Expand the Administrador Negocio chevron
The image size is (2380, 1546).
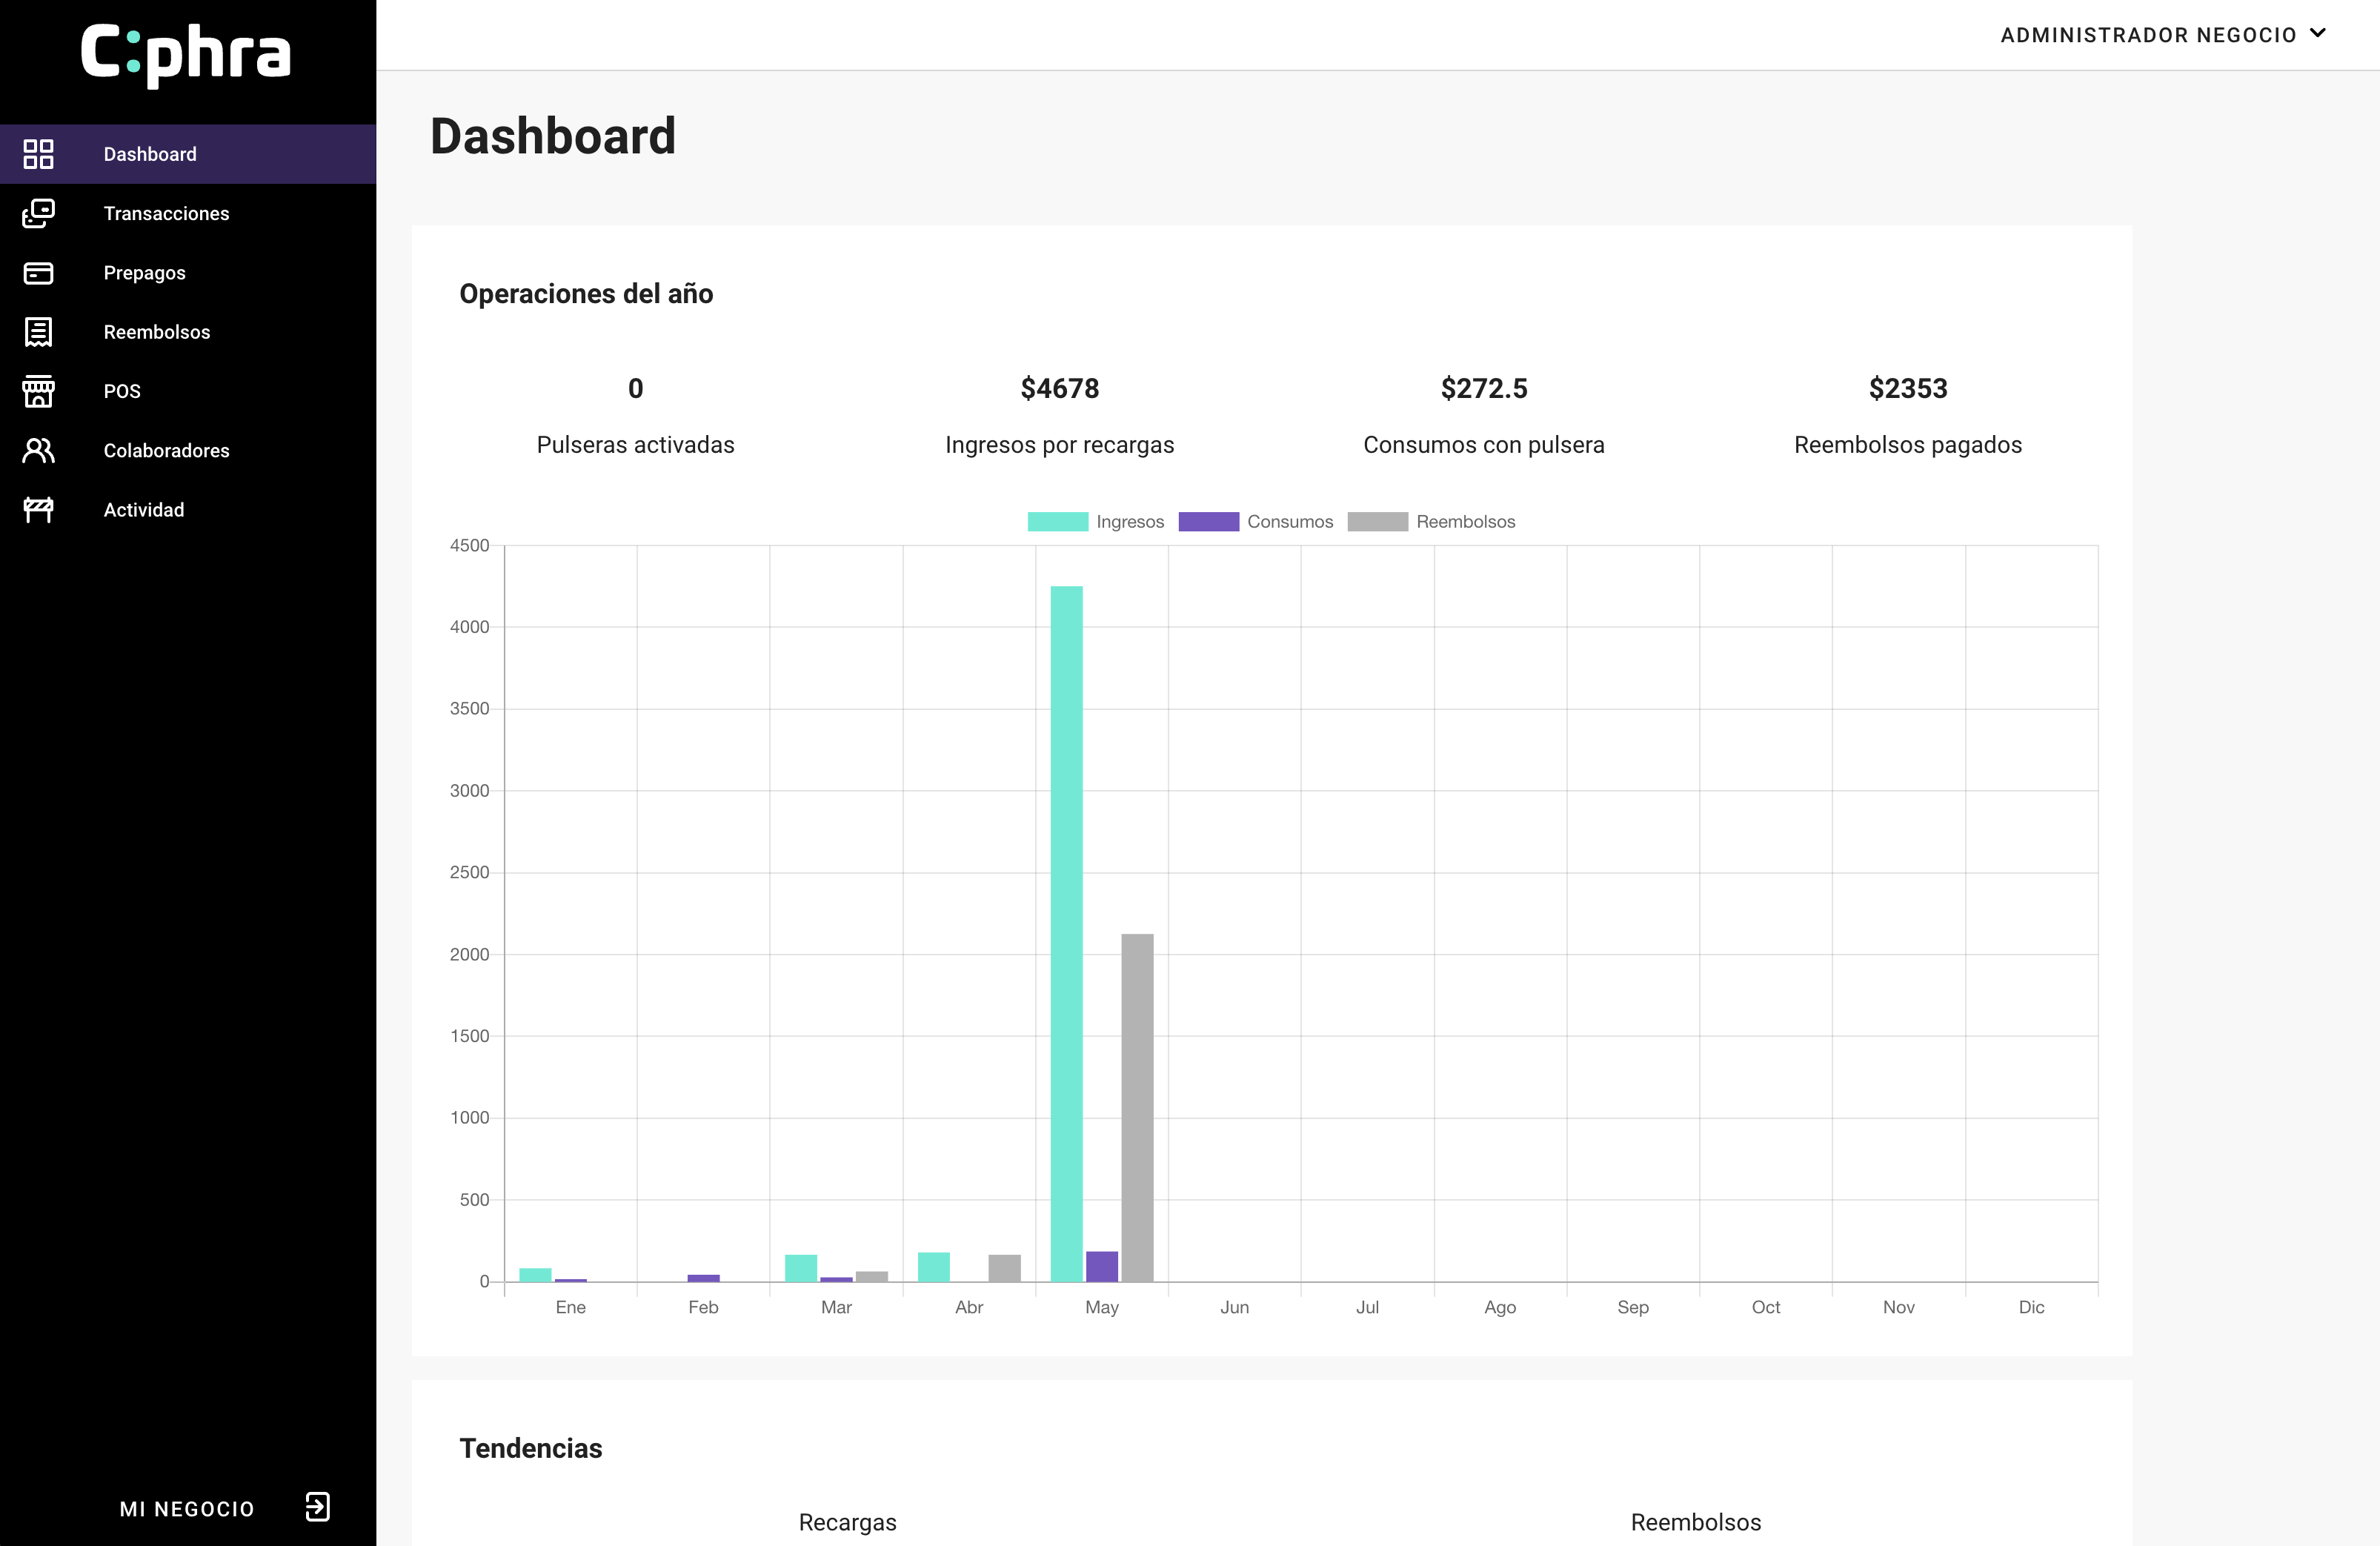2318,34
